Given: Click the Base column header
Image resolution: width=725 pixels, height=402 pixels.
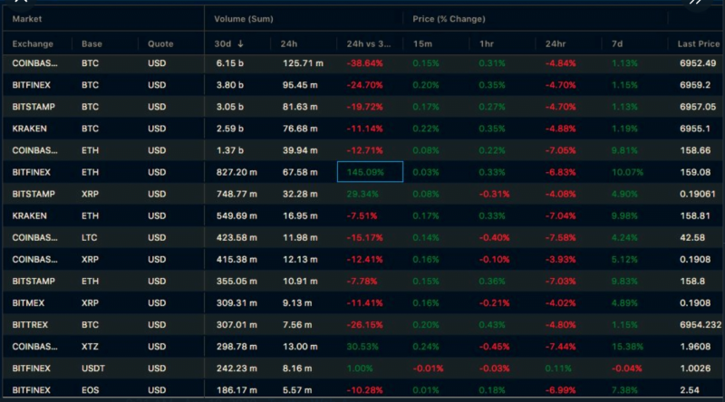Looking at the screenshot, I should click(92, 43).
